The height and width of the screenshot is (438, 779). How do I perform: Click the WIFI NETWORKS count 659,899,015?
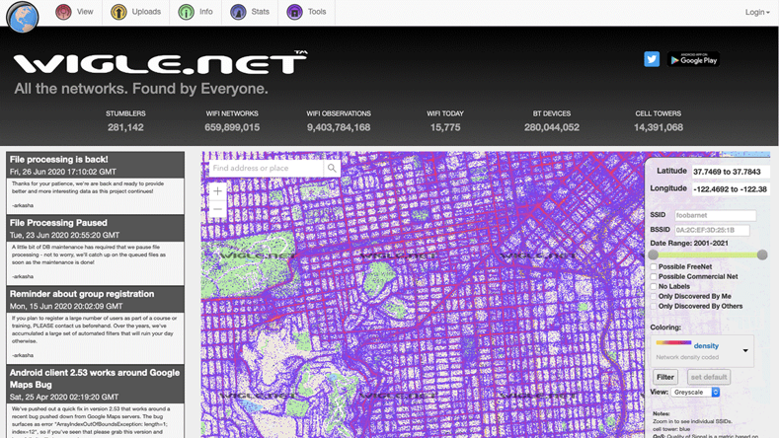pos(232,127)
